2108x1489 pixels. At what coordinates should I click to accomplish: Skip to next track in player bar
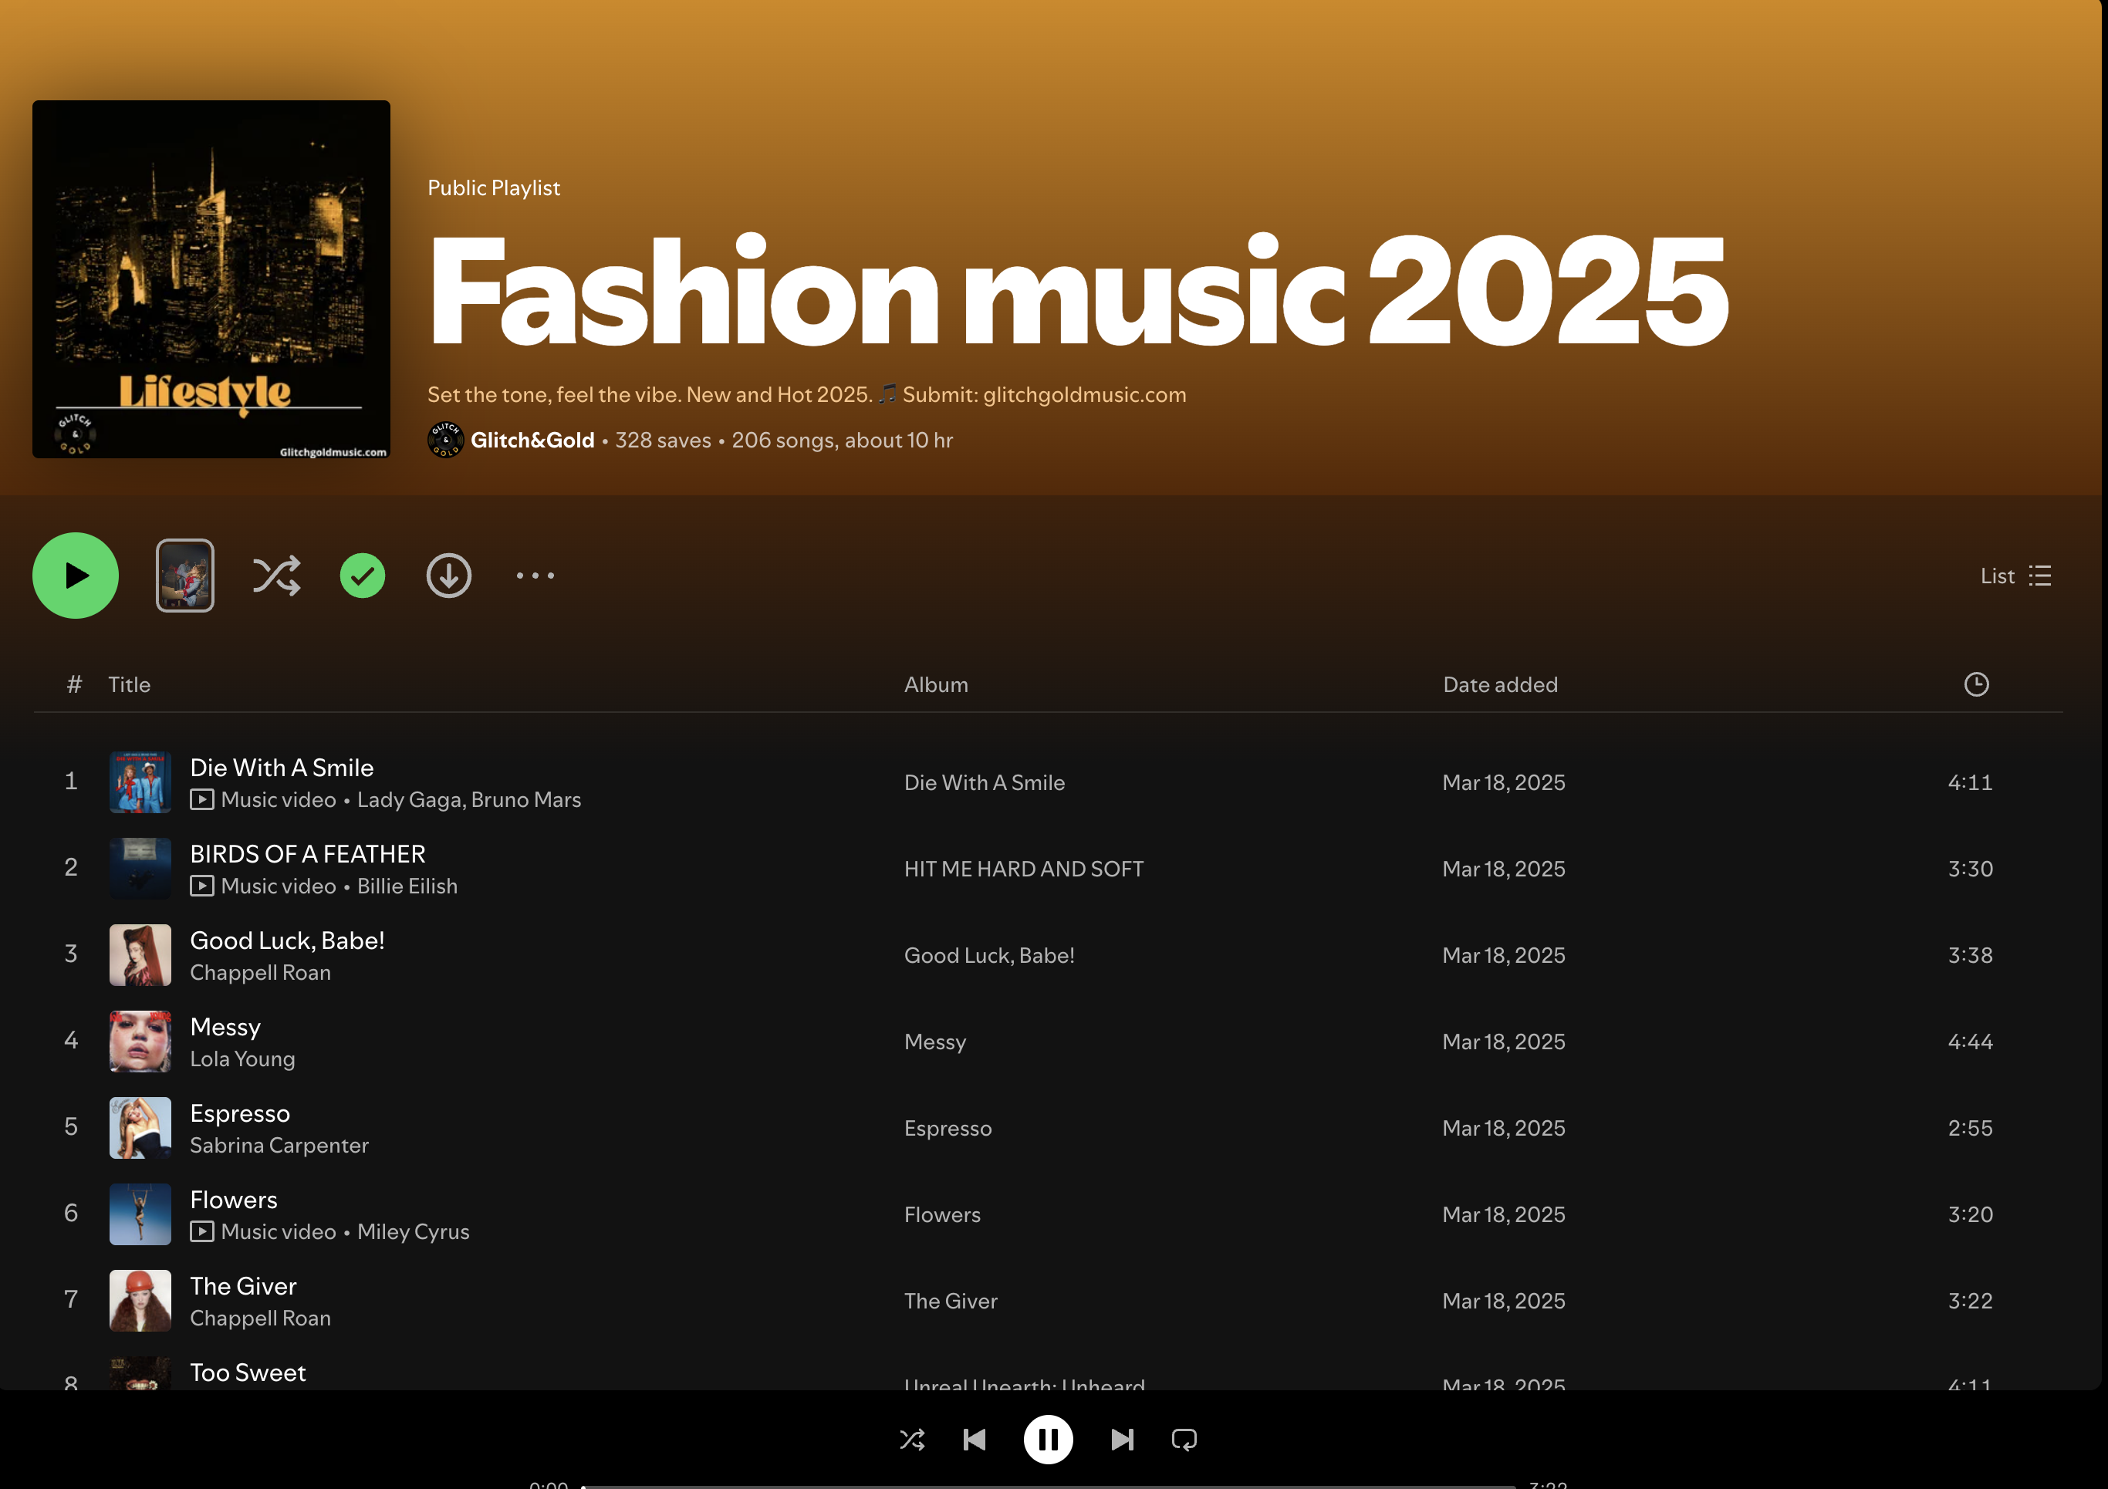(x=1122, y=1440)
